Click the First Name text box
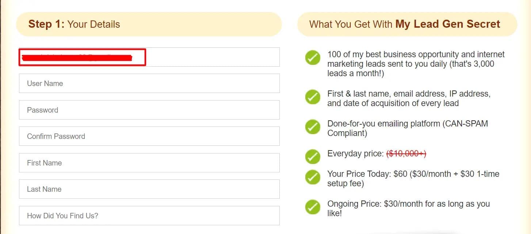This screenshot has height=234, width=531. point(149,163)
